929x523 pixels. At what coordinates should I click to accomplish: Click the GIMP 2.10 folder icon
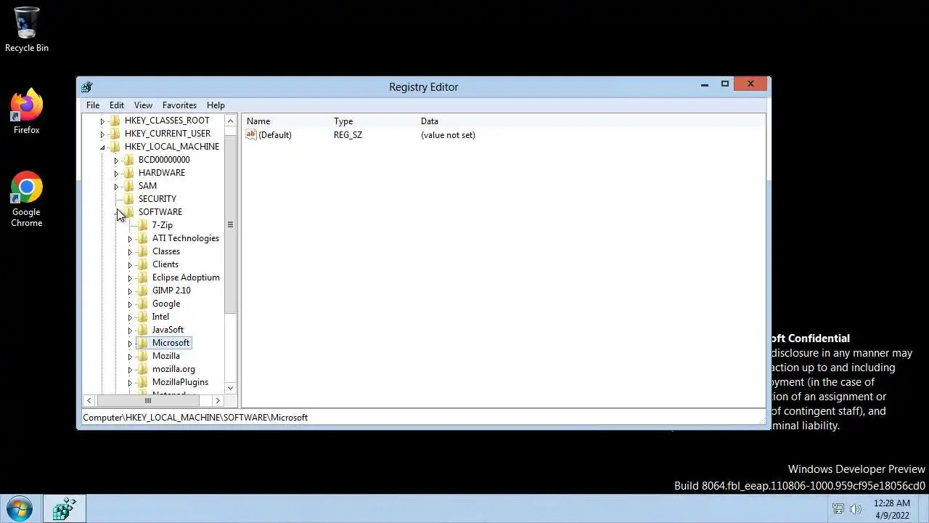[142, 291]
